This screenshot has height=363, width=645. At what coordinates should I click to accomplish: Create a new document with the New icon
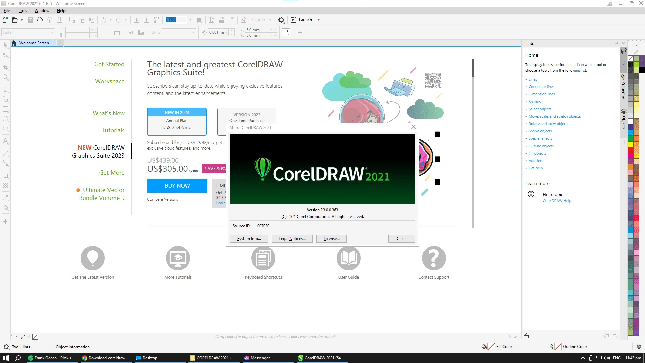(x=5, y=20)
